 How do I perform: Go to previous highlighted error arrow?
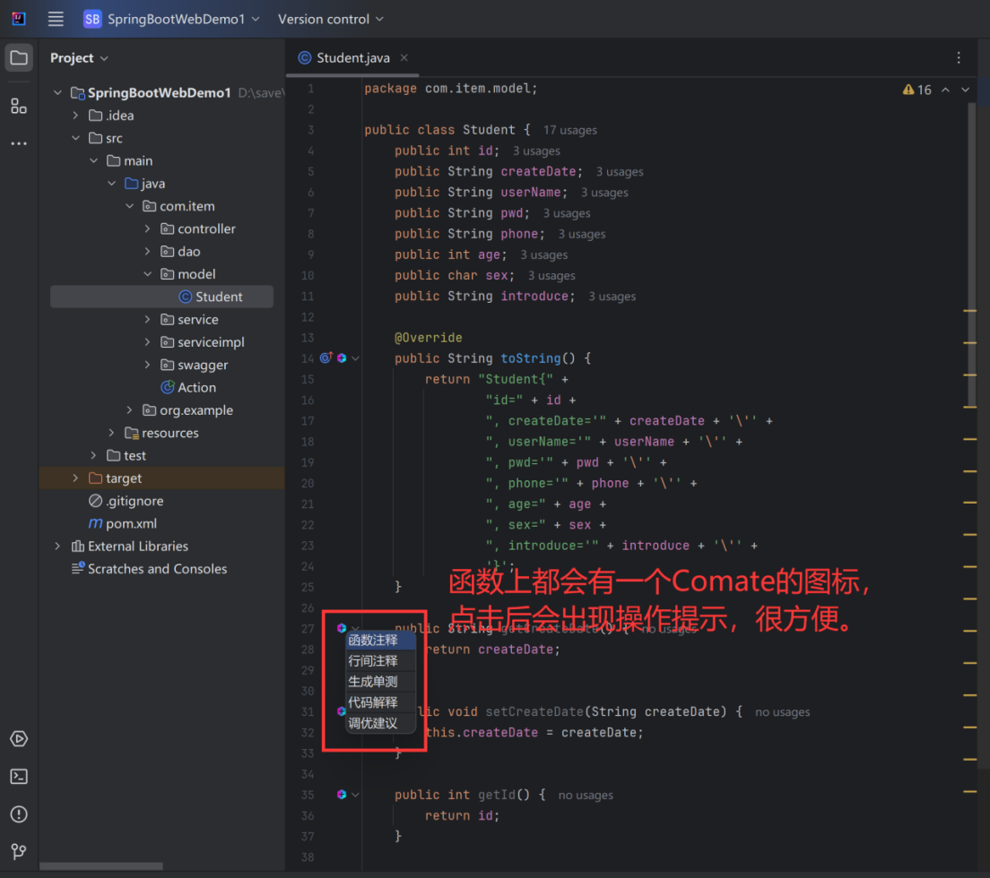click(945, 90)
